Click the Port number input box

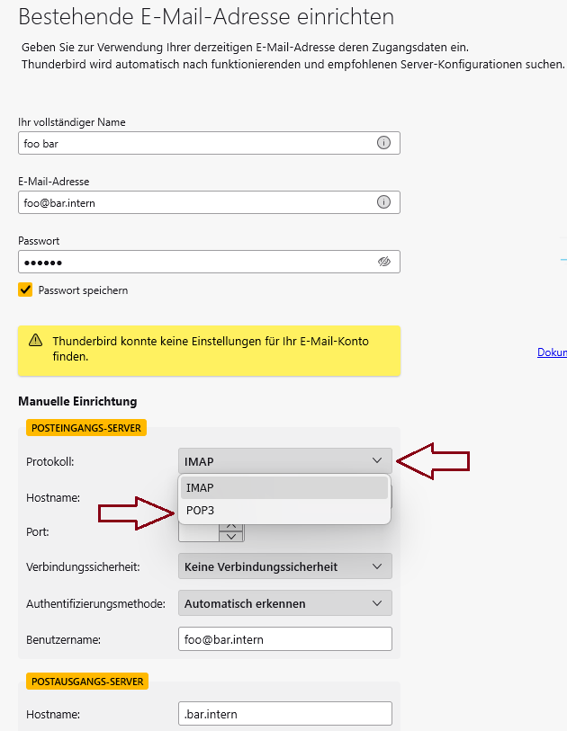tap(198, 532)
